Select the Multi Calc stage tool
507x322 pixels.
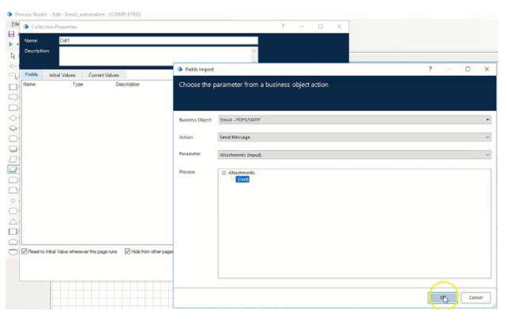click(x=13, y=149)
